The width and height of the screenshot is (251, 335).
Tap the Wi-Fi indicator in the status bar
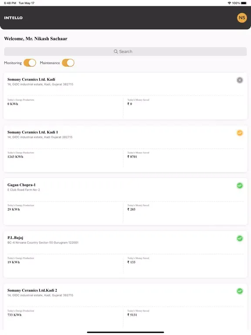pyautogui.click(x=229, y=3)
